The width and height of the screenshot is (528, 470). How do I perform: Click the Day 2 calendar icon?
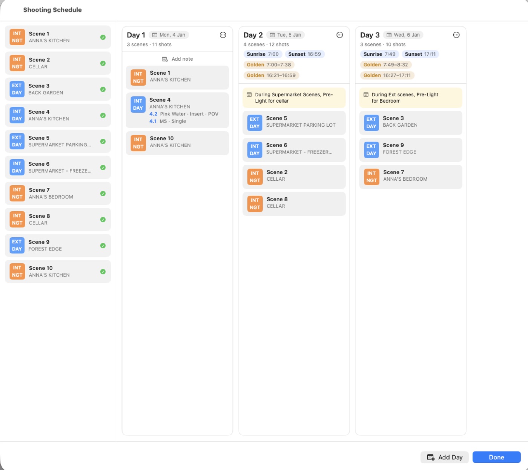(272, 35)
